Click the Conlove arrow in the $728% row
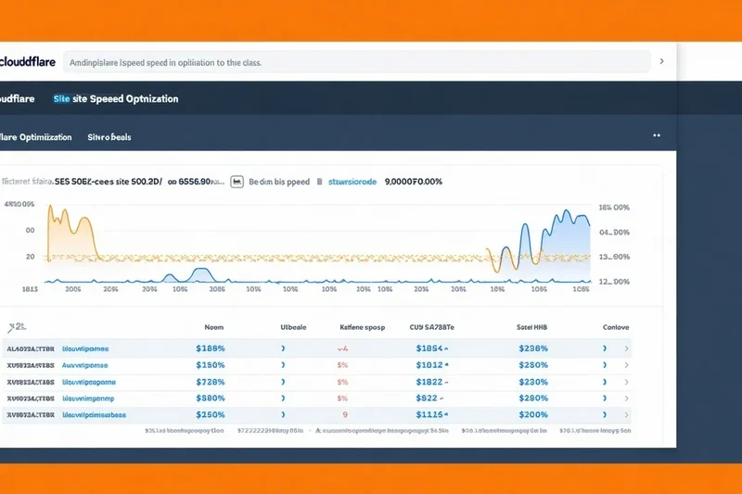 click(x=605, y=382)
